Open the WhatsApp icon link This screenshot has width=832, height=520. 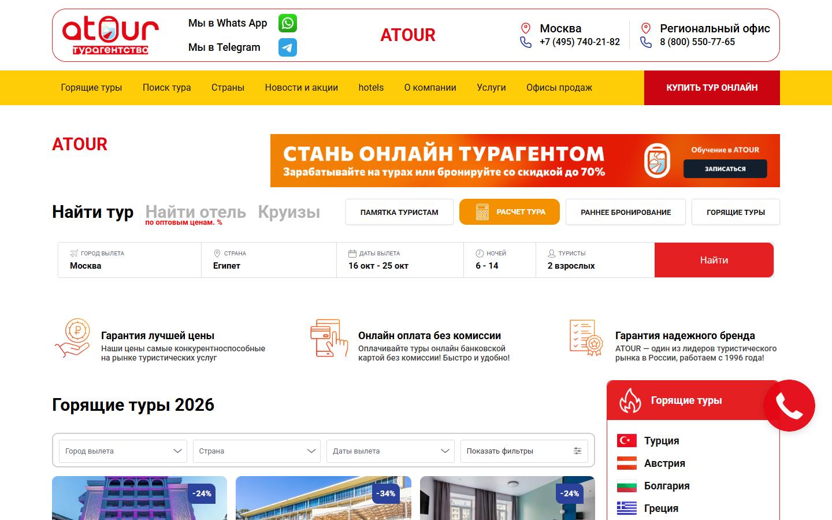tap(288, 23)
